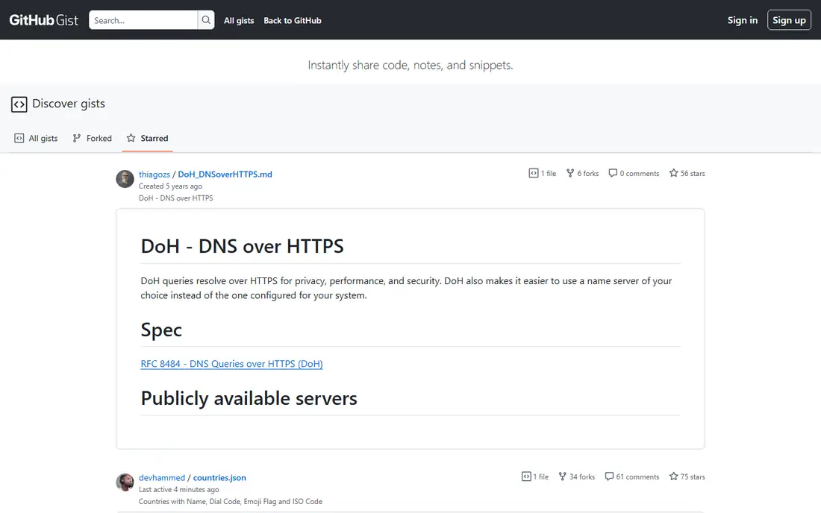Click the Starred tab star icon
The image size is (821, 513).
[131, 138]
